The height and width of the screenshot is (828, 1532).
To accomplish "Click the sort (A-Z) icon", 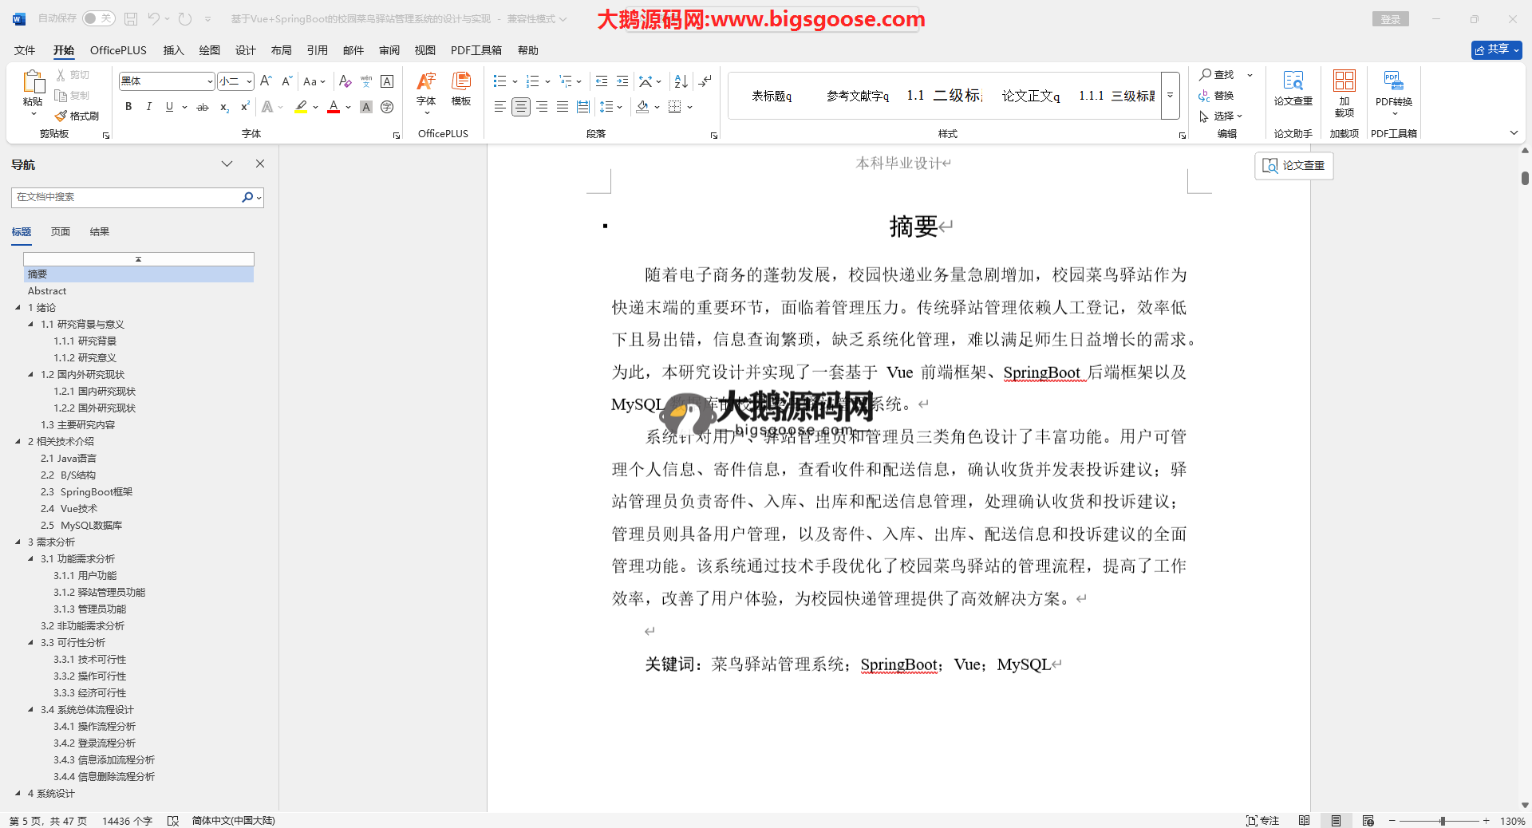I will (681, 81).
